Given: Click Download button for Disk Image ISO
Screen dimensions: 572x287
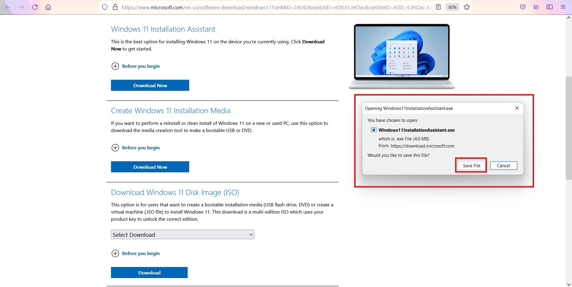Looking at the screenshot, I should pyautogui.click(x=149, y=273).
